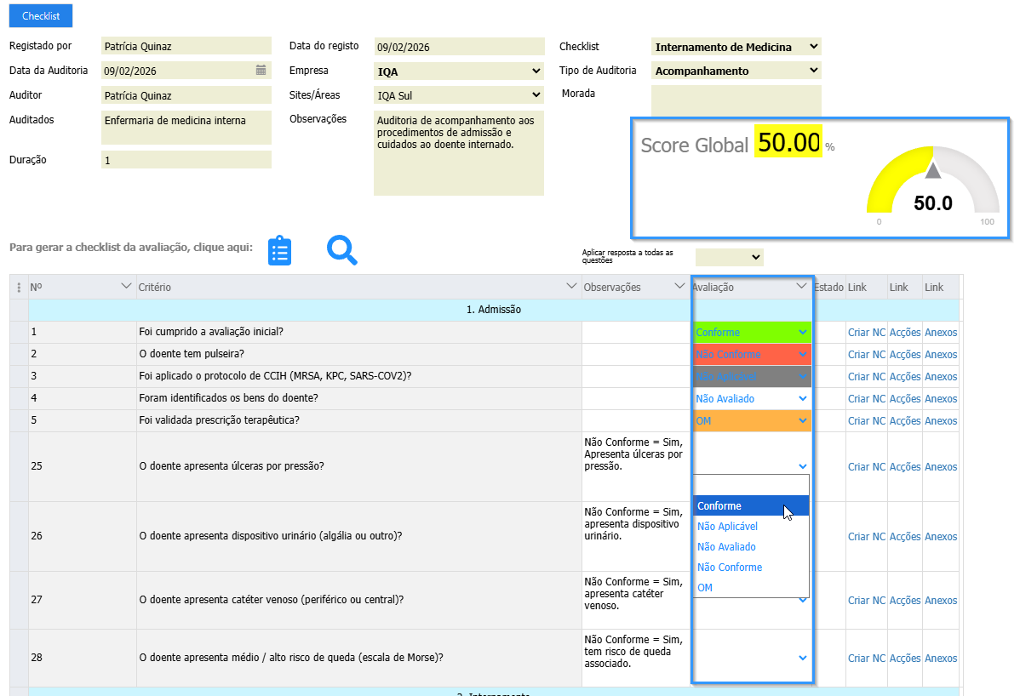
Task: Select OM in the open dropdown list
Action: point(751,587)
